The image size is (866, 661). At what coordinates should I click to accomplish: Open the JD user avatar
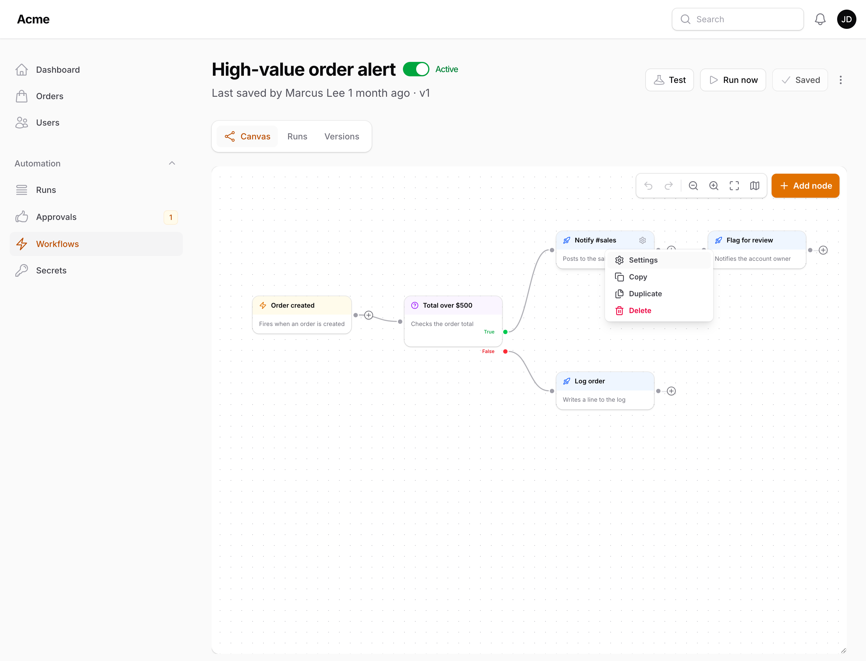tap(846, 19)
